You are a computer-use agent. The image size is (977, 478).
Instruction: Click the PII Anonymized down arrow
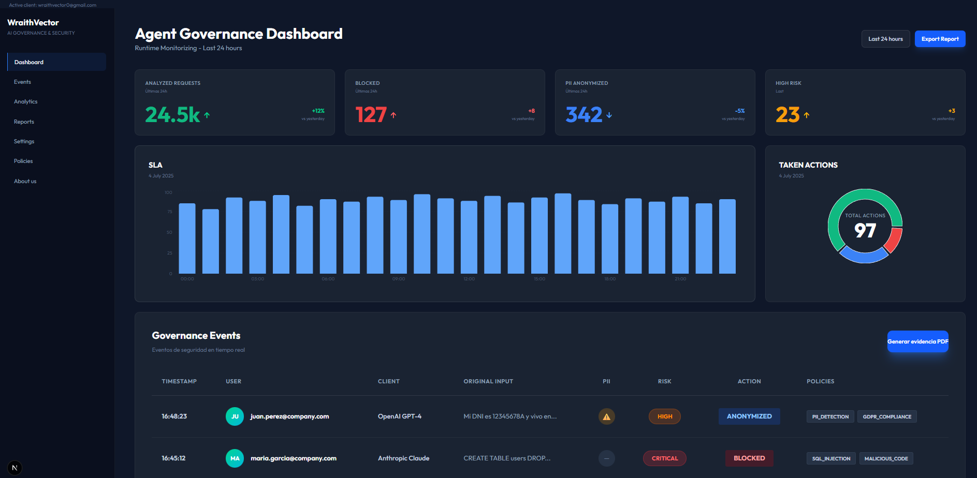[609, 115]
